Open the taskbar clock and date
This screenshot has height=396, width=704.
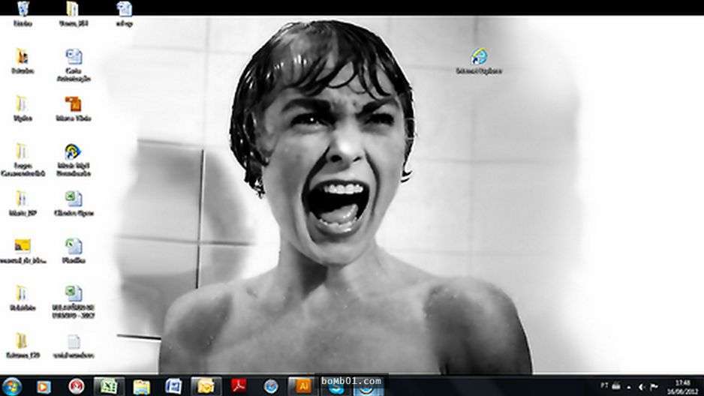(x=682, y=386)
